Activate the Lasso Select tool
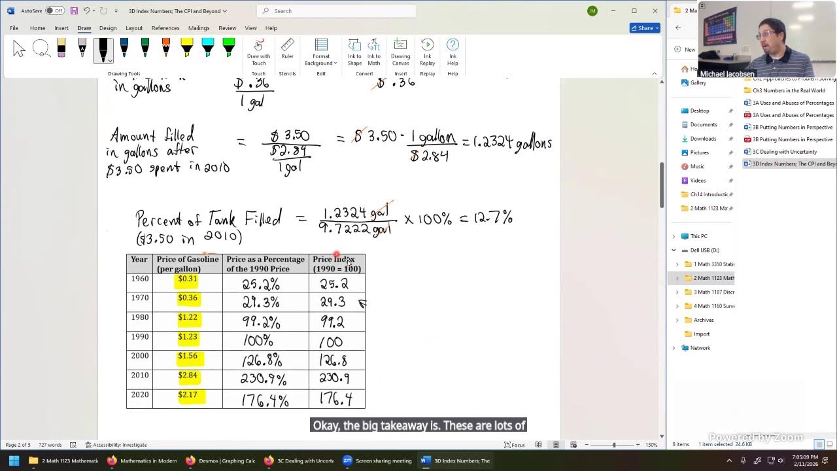The height and width of the screenshot is (471, 837). tap(41, 48)
